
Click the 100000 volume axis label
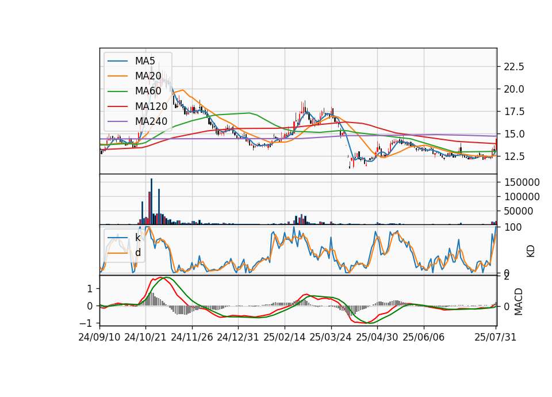(522, 197)
